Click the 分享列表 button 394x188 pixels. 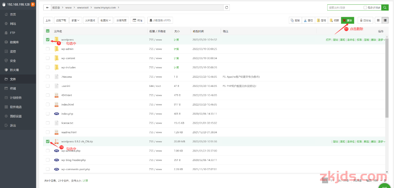pyautogui.click(x=121, y=20)
